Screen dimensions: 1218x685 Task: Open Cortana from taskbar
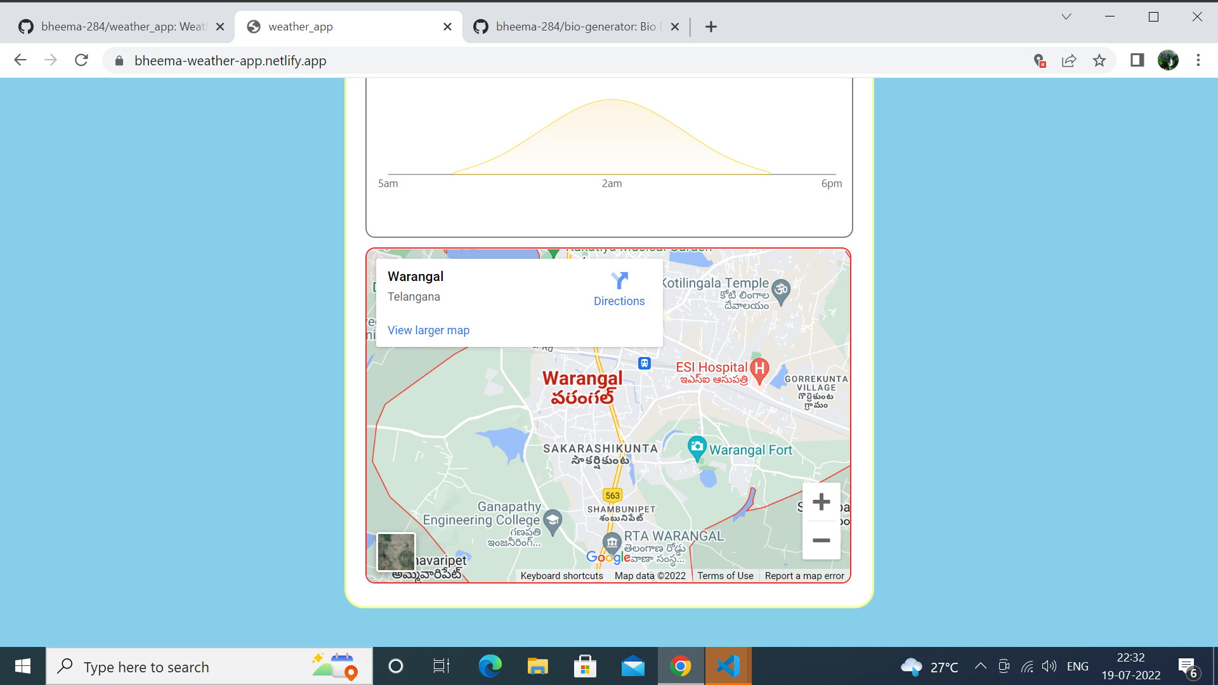click(396, 666)
